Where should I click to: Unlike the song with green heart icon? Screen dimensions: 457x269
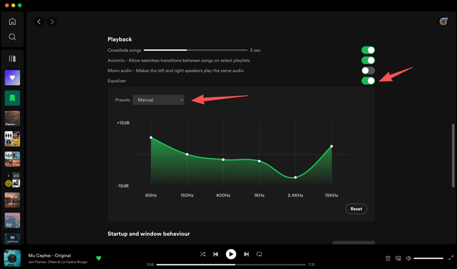pos(98,258)
